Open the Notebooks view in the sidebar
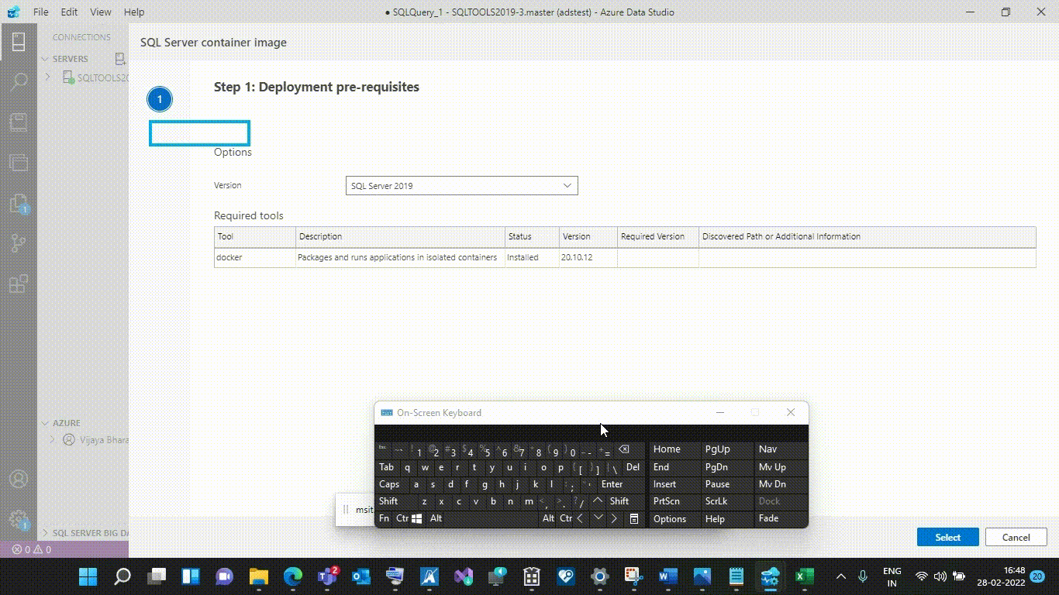 coord(19,122)
